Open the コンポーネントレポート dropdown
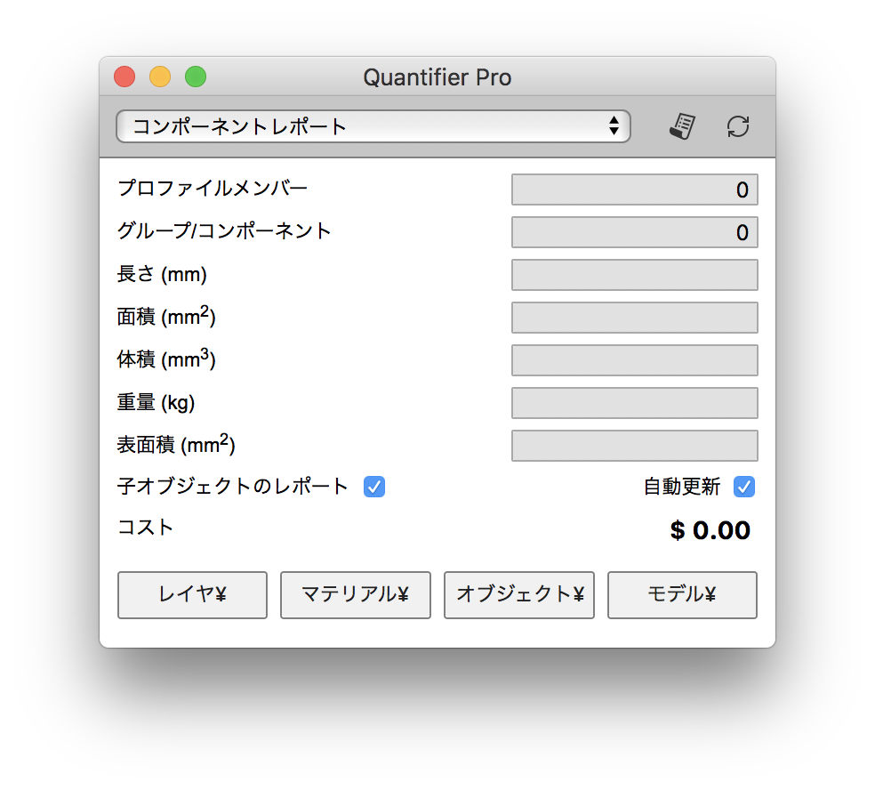Image resolution: width=875 pixels, height=790 pixels. pyautogui.click(x=373, y=126)
